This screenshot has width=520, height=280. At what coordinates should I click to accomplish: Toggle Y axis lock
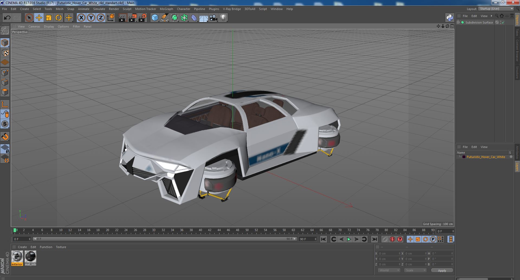click(x=91, y=18)
